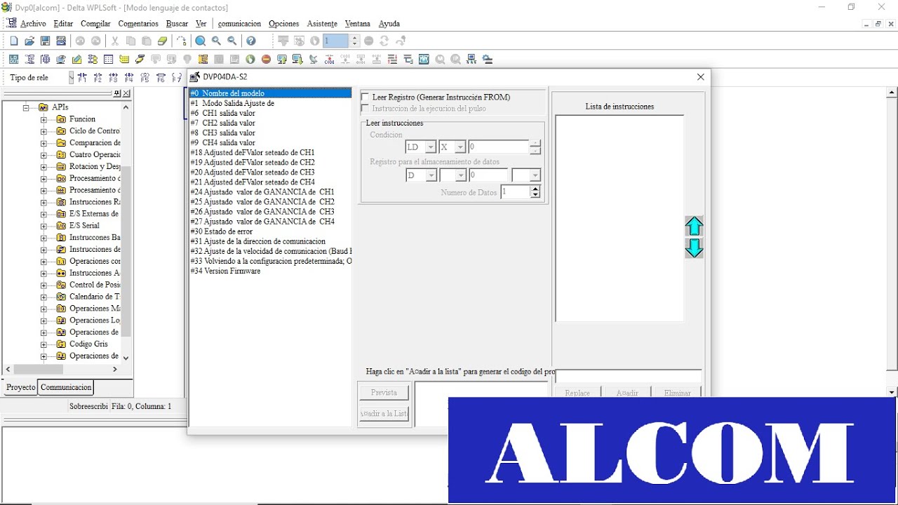898x505 pixels.
Task: Close the DVP04DA-S2 dialog
Action: coord(700,77)
